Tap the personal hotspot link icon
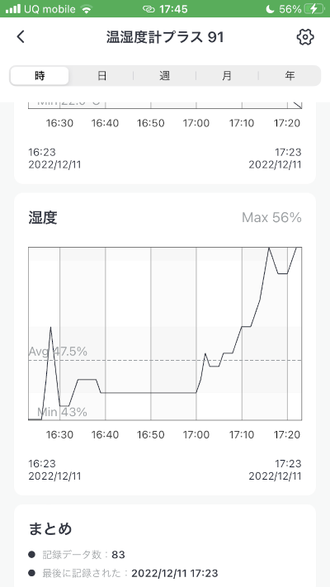Image resolution: width=330 pixels, height=587 pixels. point(148,9)
